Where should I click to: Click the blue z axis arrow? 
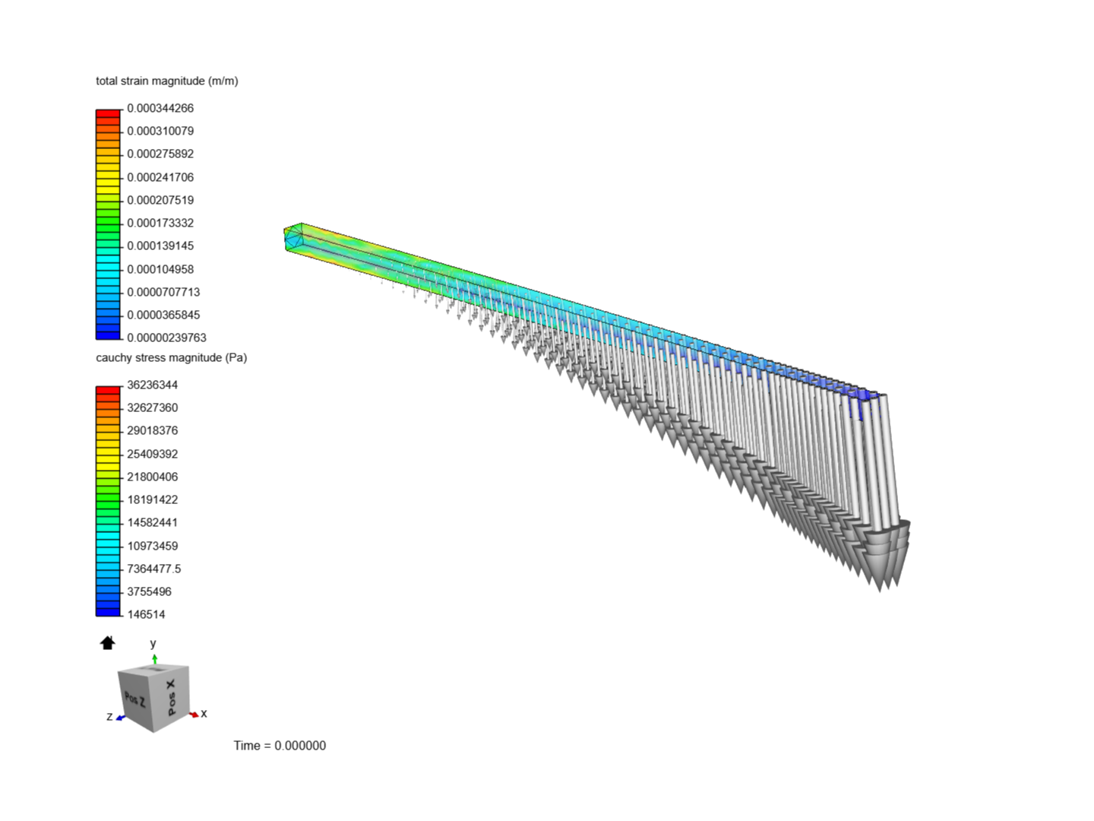tap(121, 717)
